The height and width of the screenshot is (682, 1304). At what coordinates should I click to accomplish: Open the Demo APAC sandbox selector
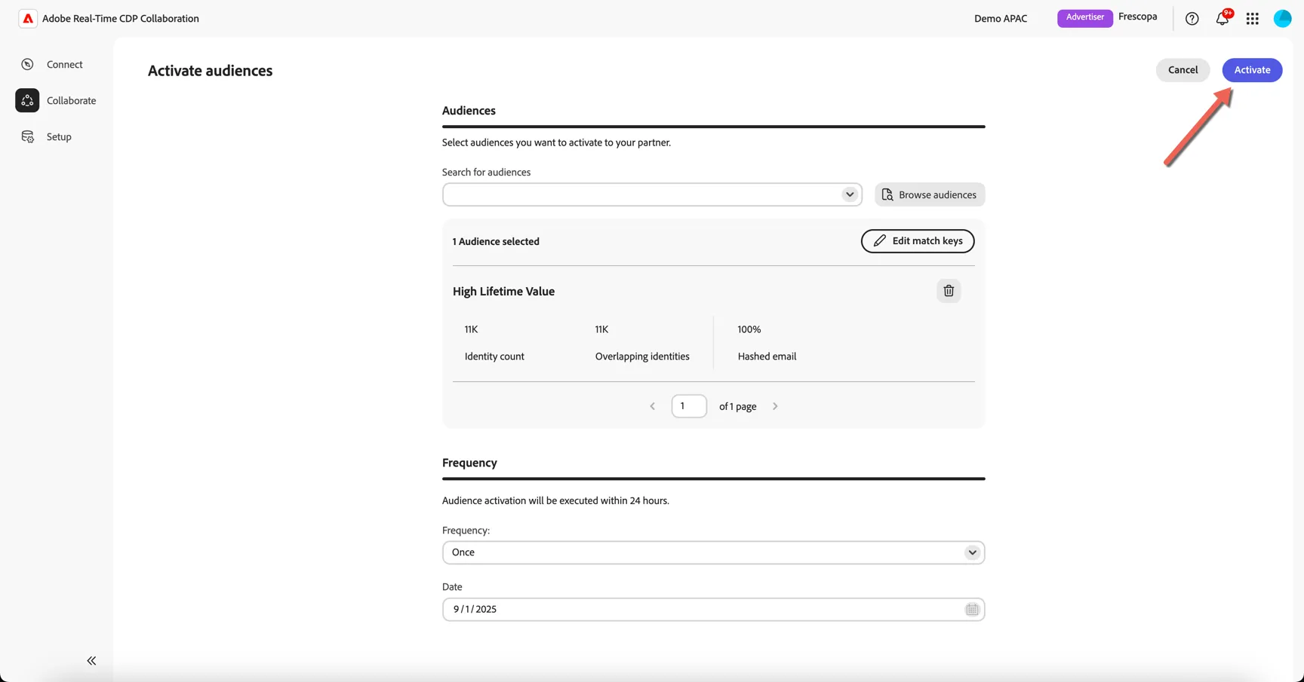(1001, 19)
